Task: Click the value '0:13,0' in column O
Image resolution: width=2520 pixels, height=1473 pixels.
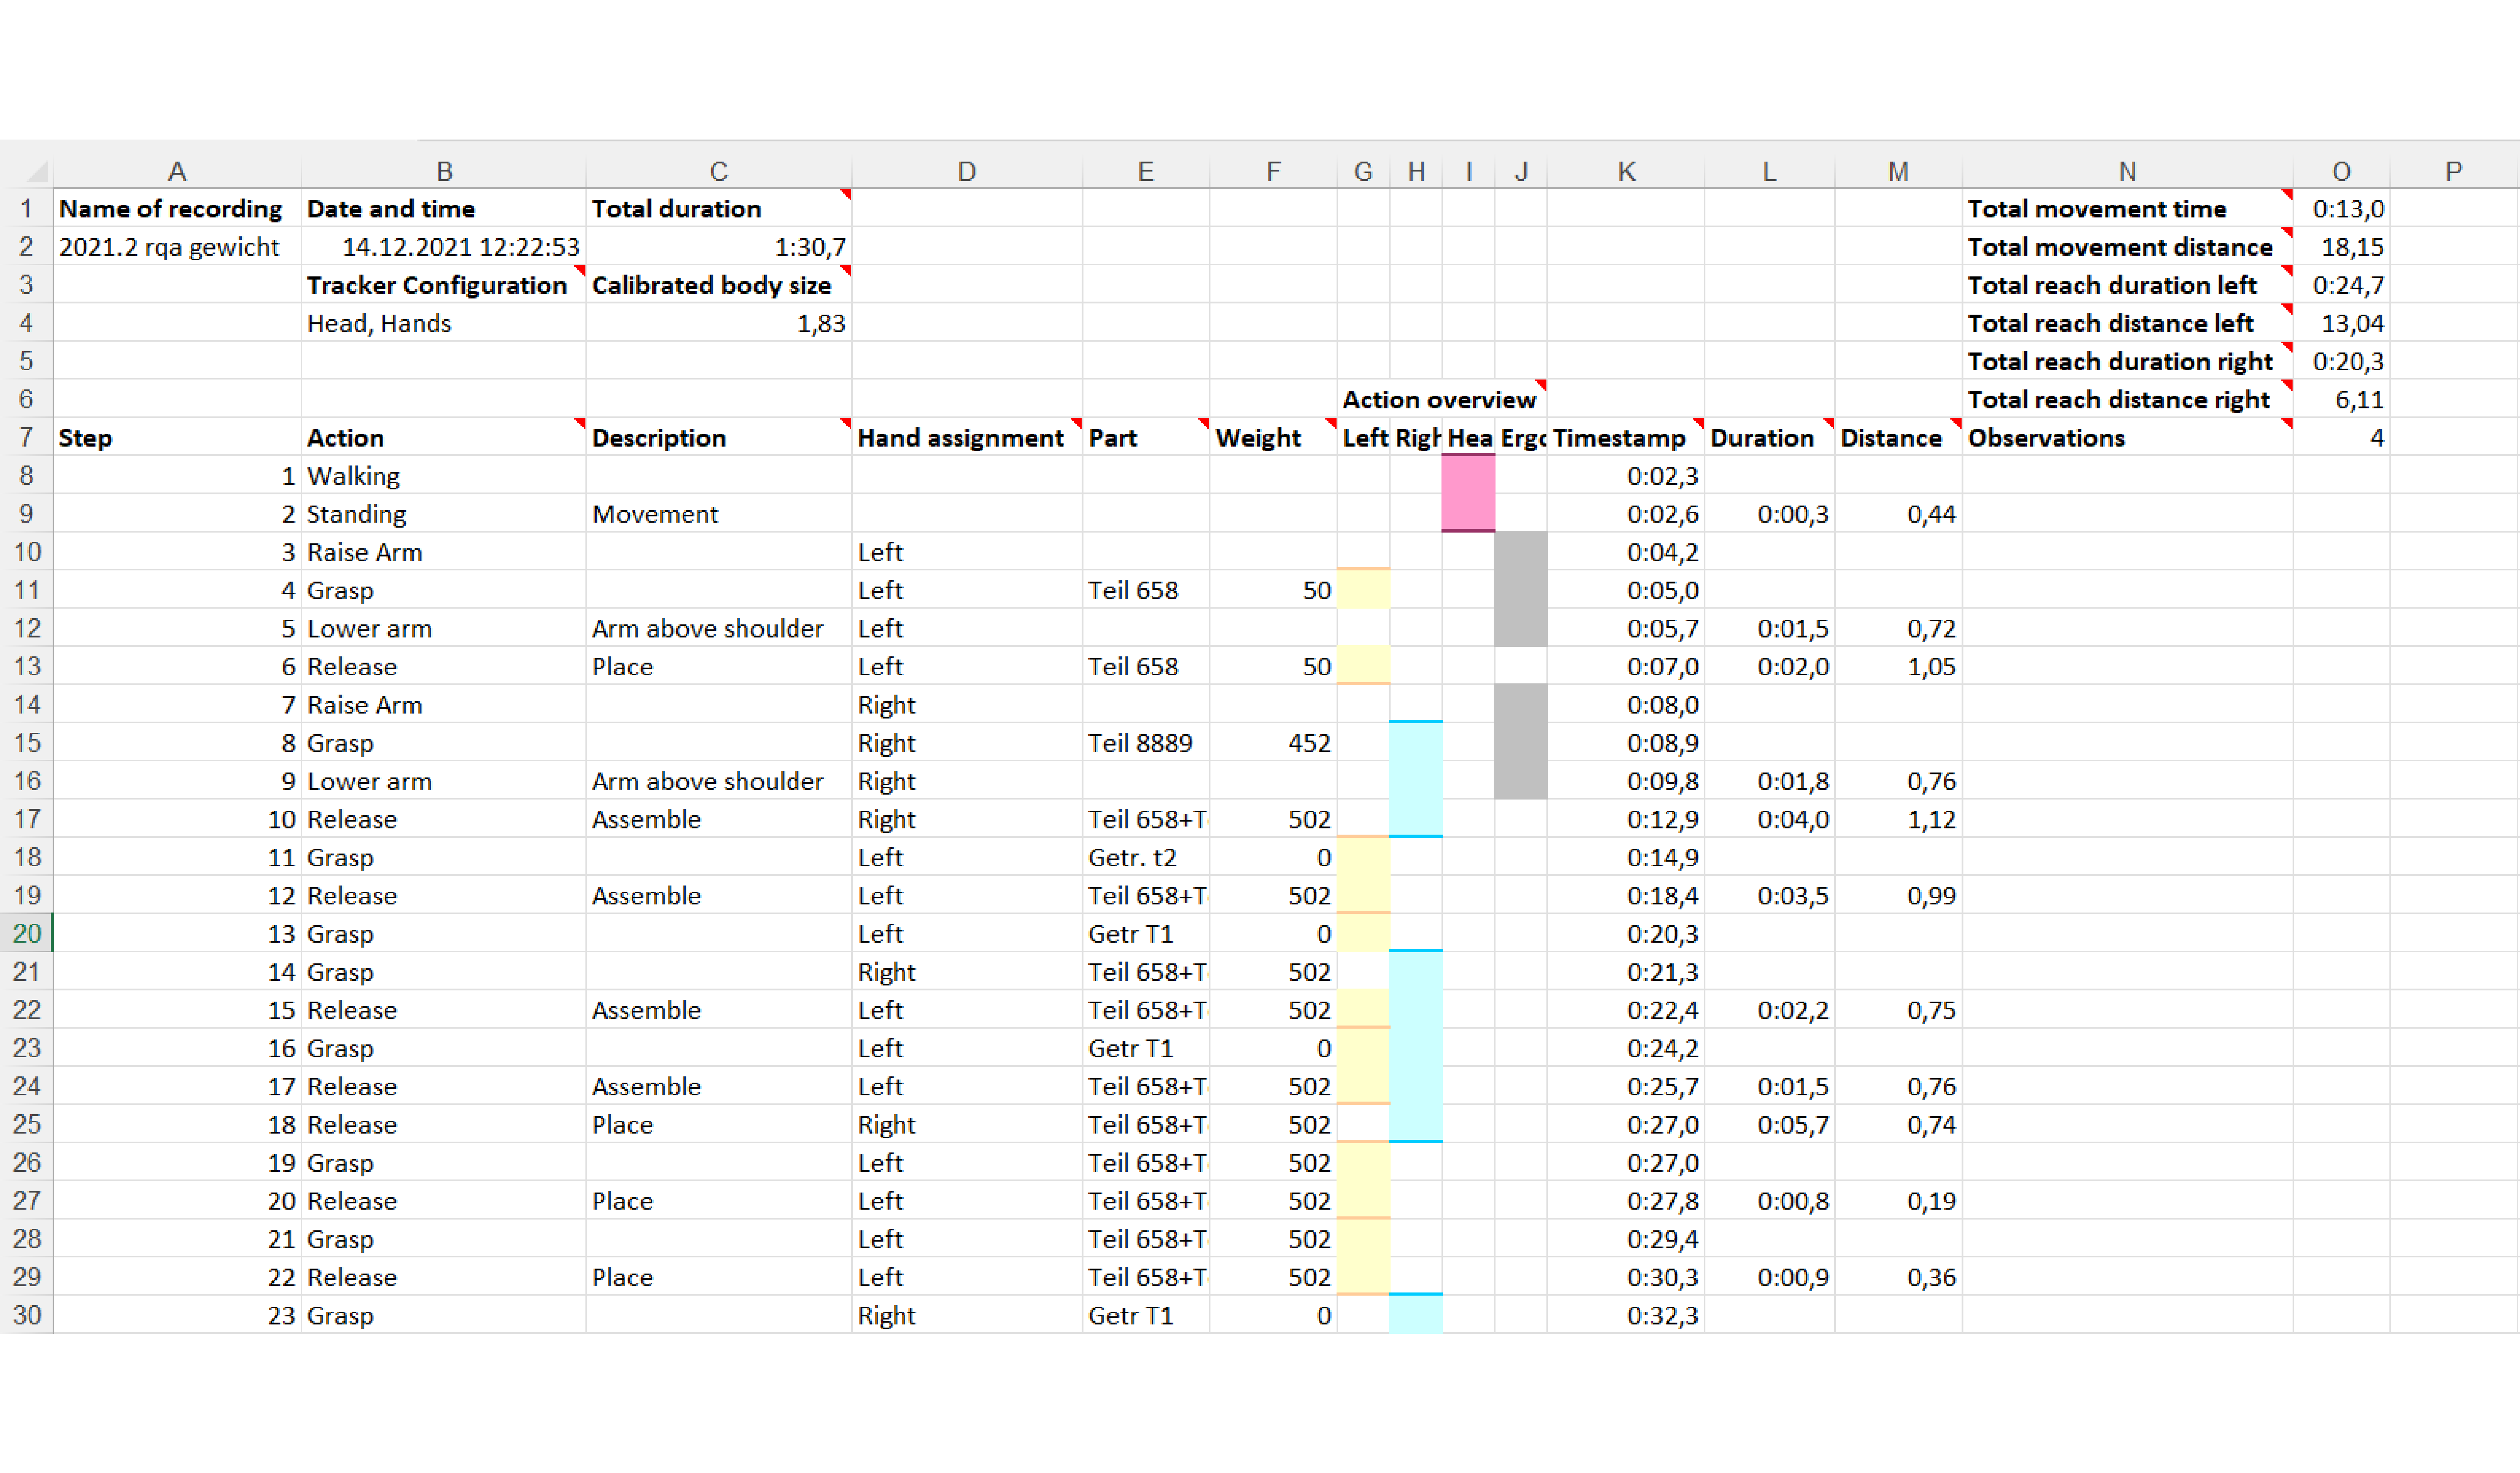Action: coord(2341,208)
